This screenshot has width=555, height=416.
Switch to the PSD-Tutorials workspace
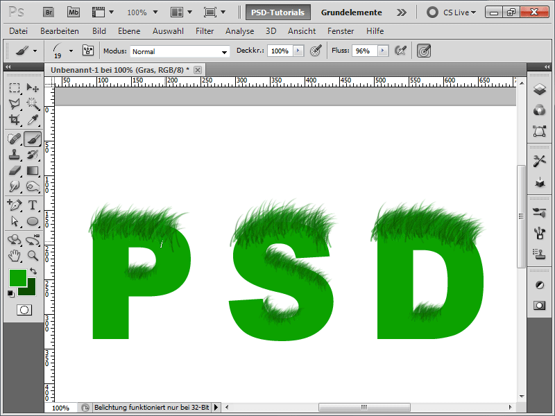278,12
